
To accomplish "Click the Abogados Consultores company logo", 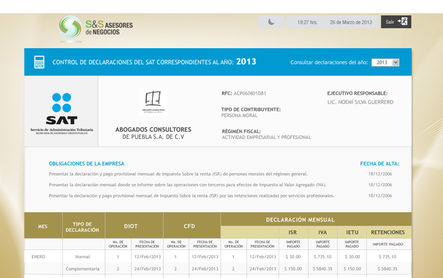I will tap(154, 102).
